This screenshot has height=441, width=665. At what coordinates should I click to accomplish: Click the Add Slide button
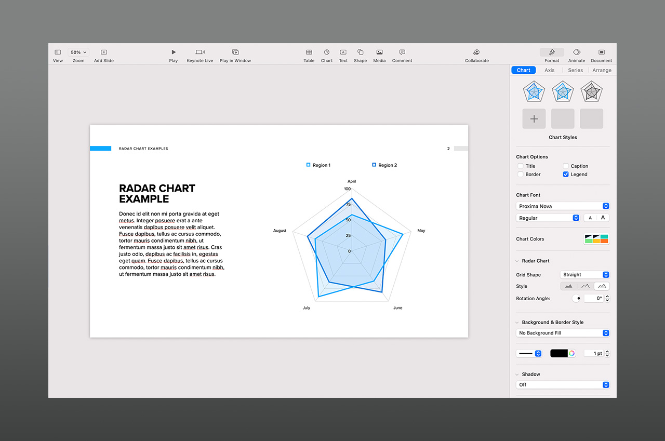[x=104, y=52]
